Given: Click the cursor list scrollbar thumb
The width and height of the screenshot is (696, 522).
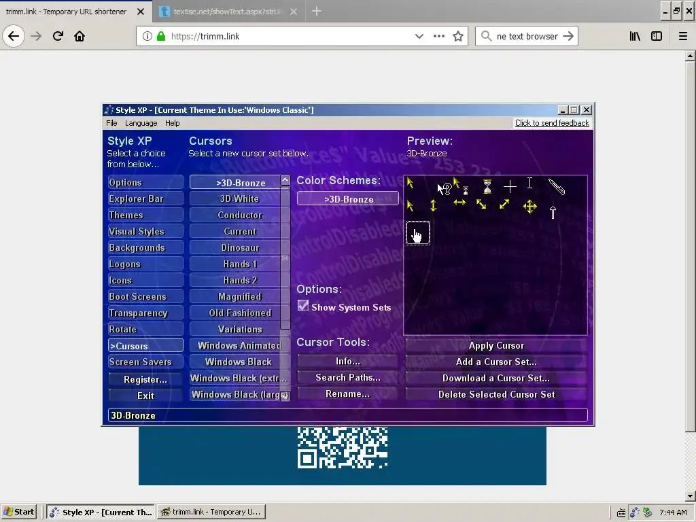Looking at the screenshot, I should coord(285,258).
